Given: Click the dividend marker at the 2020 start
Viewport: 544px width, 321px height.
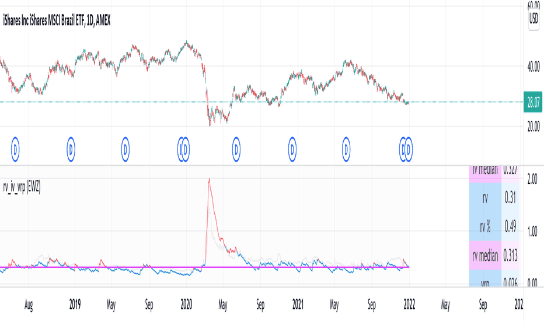Looking at the screenshot, I should [185, 149].
